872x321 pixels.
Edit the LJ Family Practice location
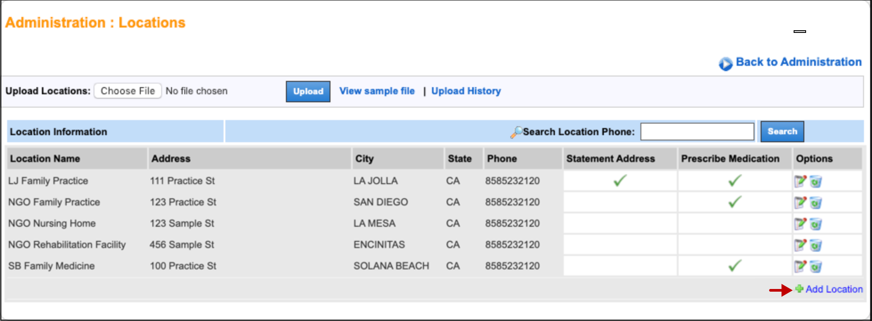pos(800,181)
